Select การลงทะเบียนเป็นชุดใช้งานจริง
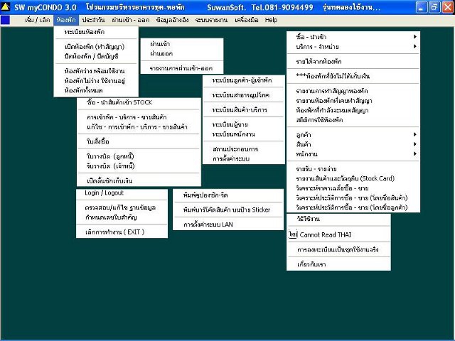 [338, 249]
